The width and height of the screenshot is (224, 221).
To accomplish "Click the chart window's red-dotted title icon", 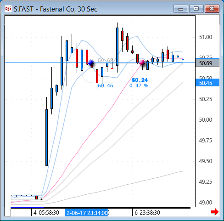I will 8,9.
